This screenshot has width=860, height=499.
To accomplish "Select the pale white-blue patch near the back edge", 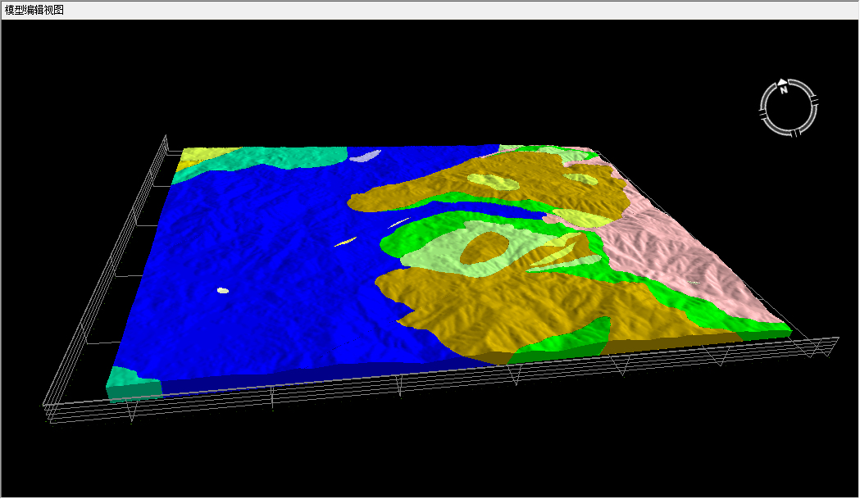I will pyautogui.click(x=366, y=155).
